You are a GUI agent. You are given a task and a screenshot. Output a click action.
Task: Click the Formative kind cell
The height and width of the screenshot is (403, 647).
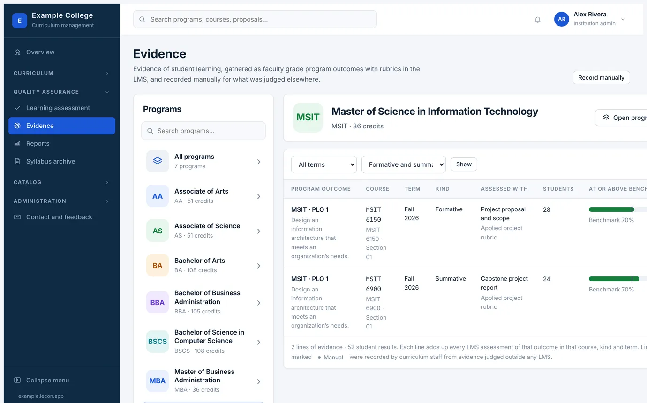[x=449, y=209]
